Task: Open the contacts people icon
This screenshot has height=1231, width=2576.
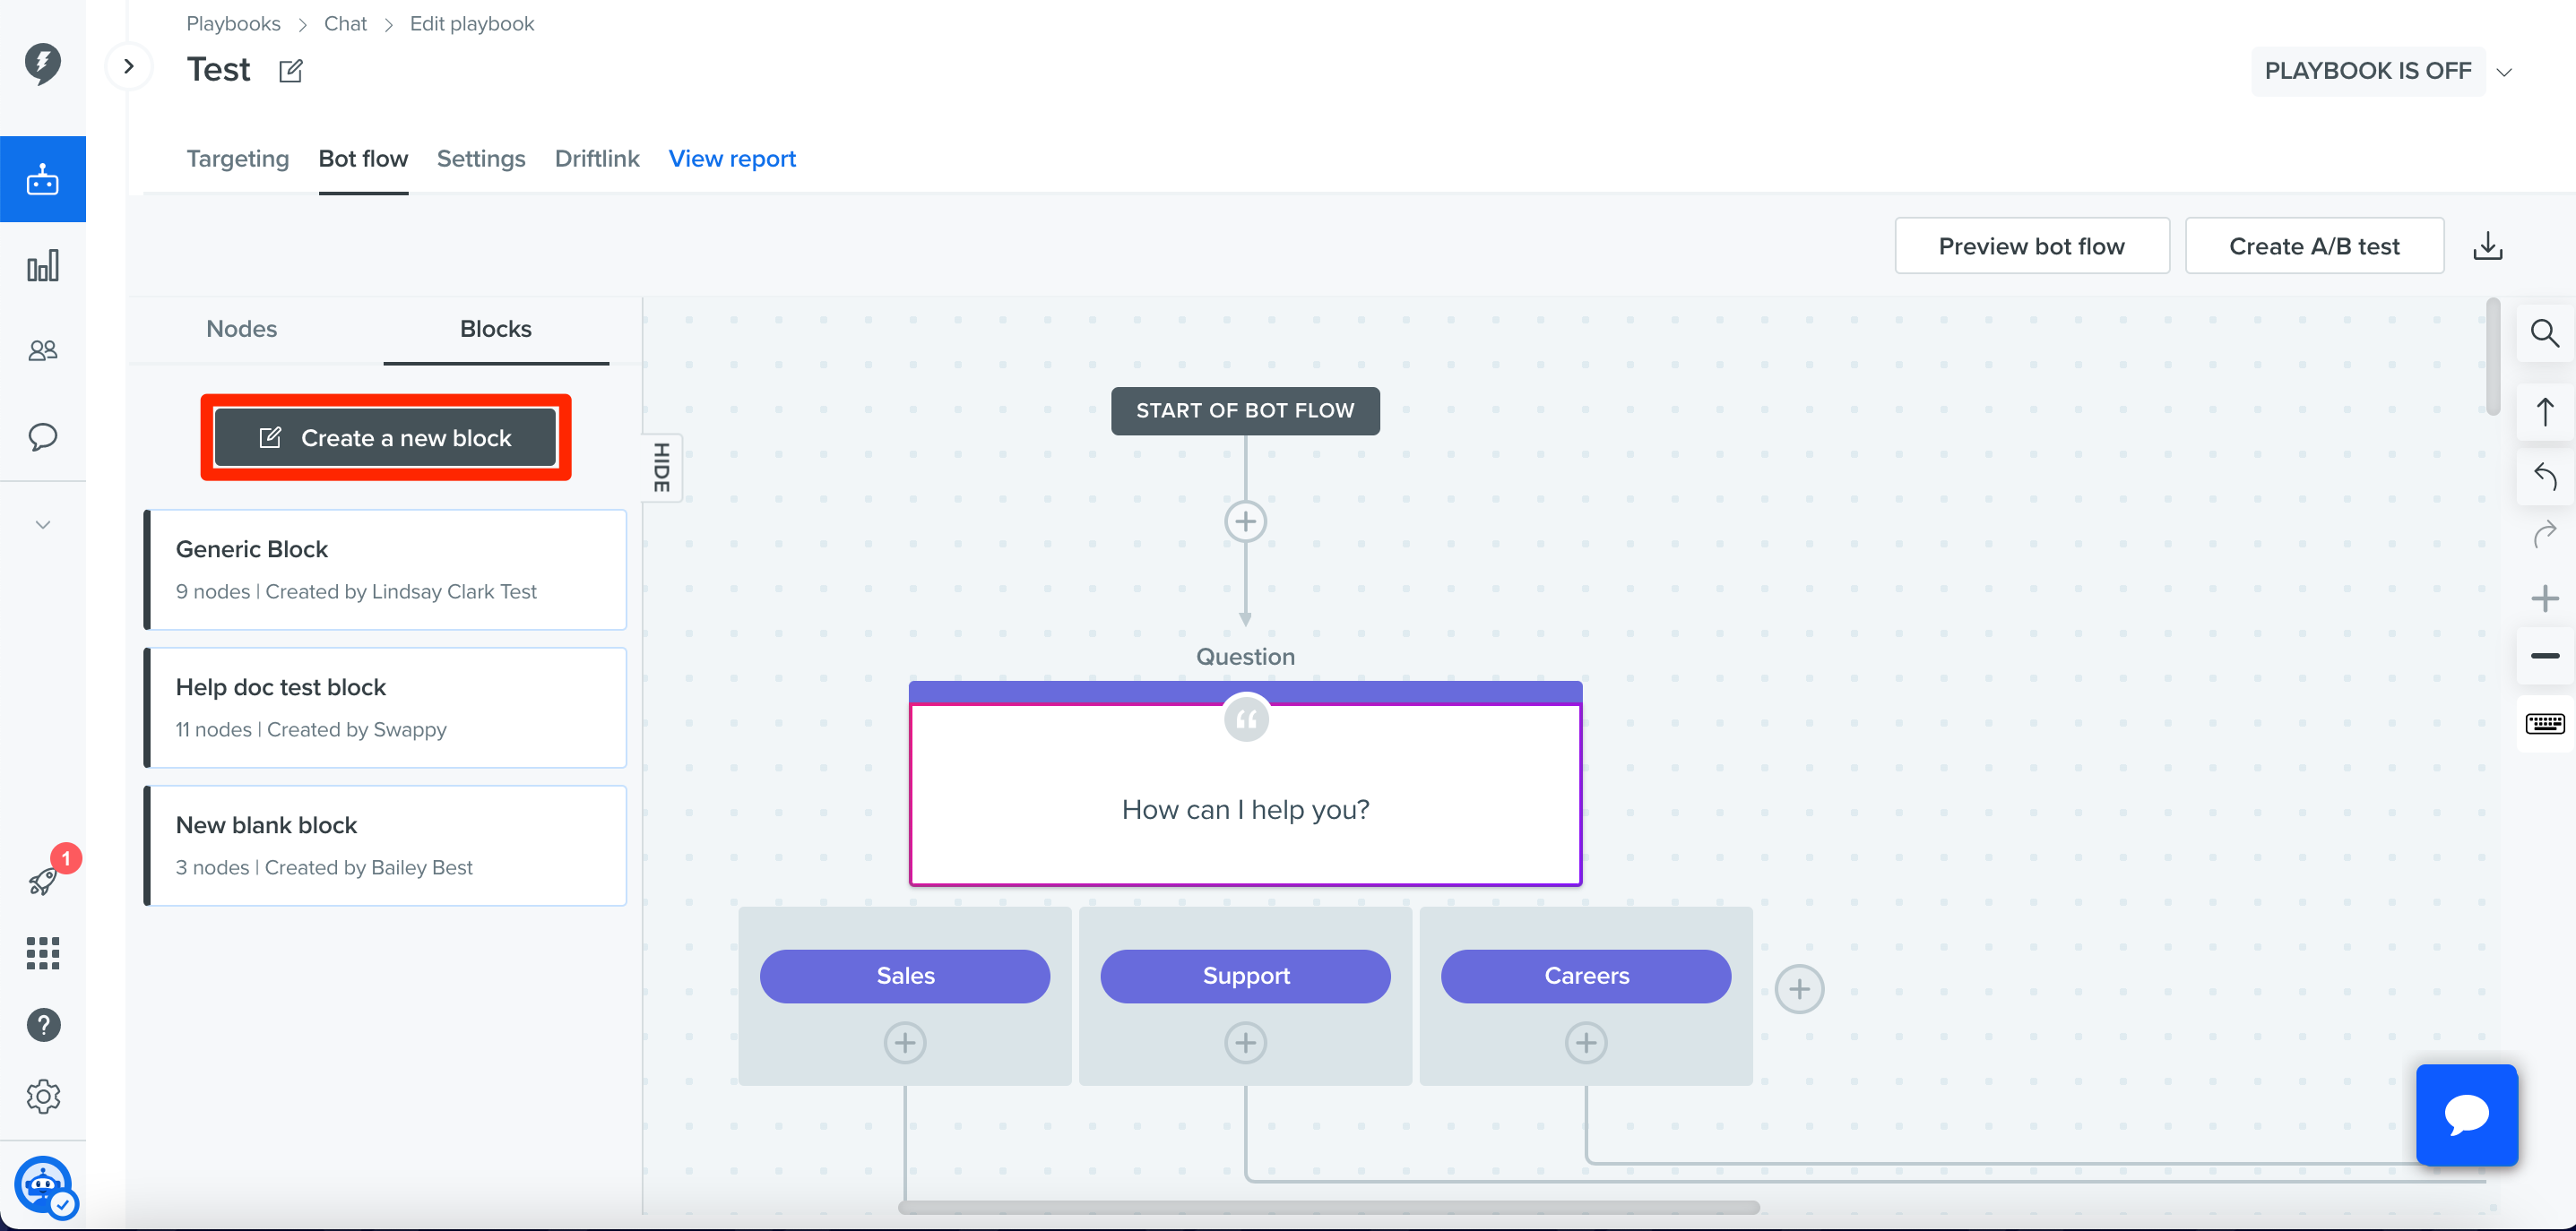Action: click(43, 350)
